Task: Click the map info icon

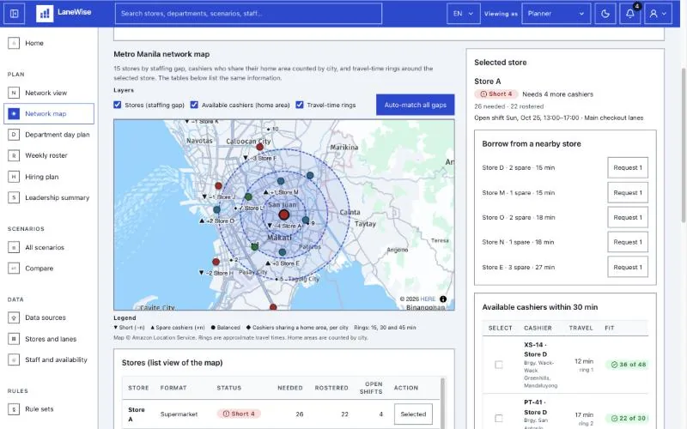Action: pos(443,299)
